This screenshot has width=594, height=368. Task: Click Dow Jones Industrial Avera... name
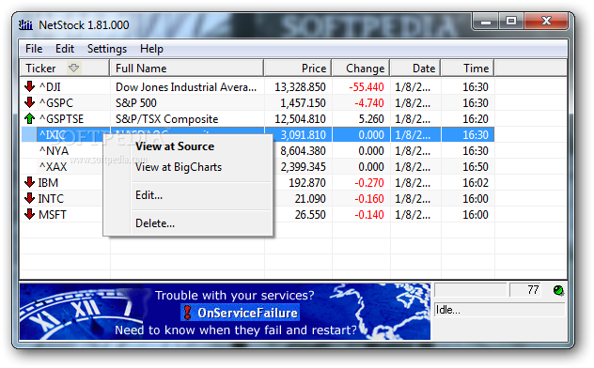[x=186, y=87]
